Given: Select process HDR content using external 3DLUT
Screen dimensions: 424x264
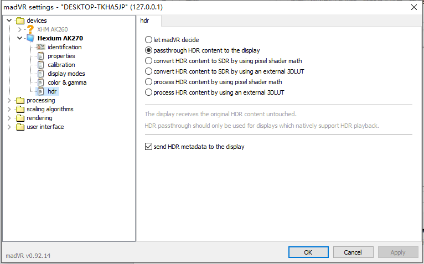Looking at the screenshot, I should pyautogui.click(x=148, y=92).
